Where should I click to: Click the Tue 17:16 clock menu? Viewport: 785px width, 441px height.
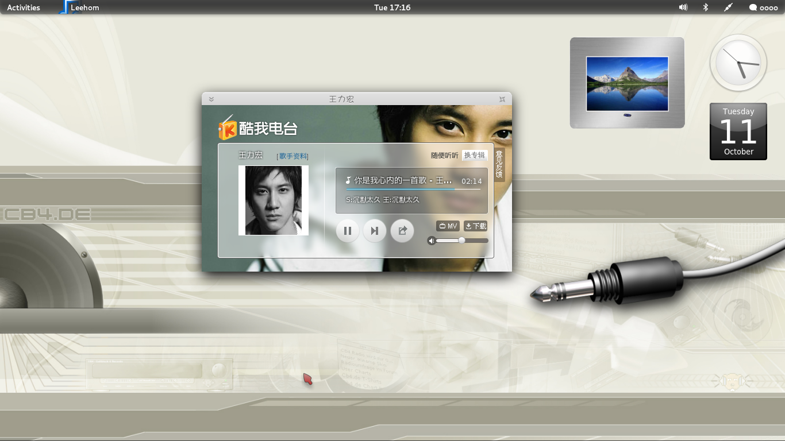click(392, 7)
